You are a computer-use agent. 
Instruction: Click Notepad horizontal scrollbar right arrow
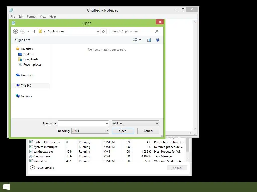point(190,133)
